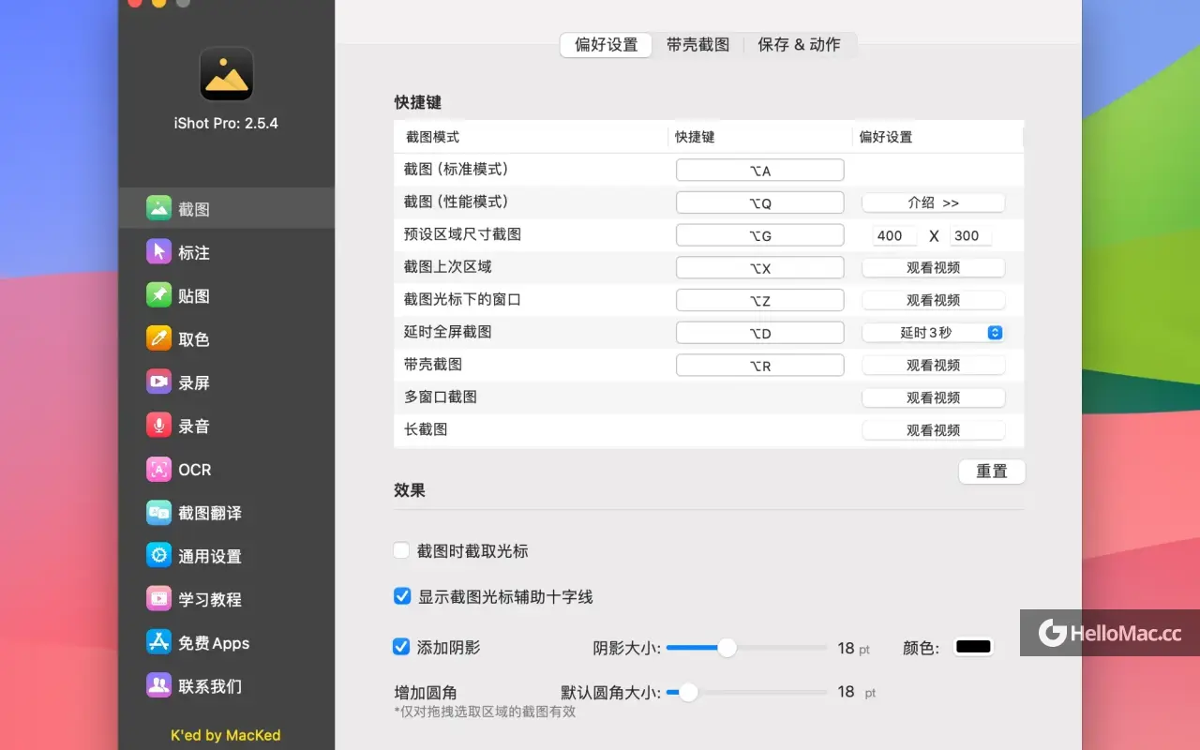Click the height field showing 300

971,236
